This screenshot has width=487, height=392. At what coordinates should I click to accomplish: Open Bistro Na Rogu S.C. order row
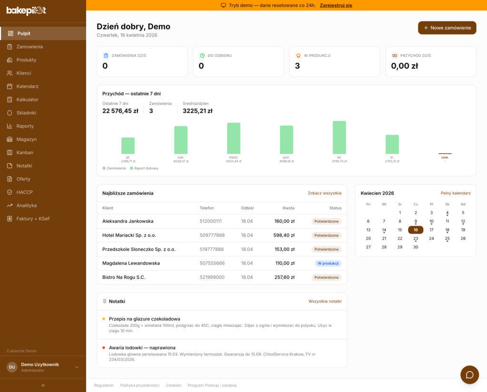tap(222, 277)
